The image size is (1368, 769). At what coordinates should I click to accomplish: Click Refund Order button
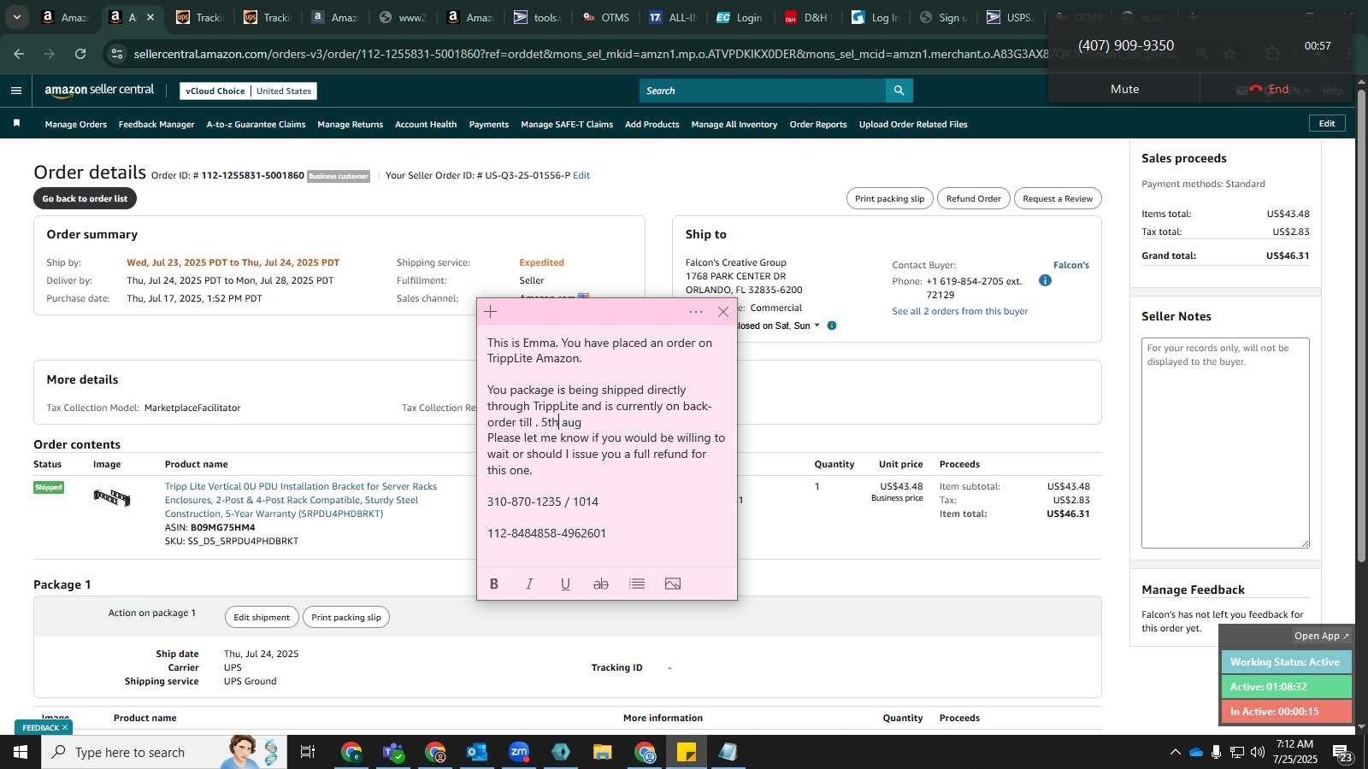973,198
